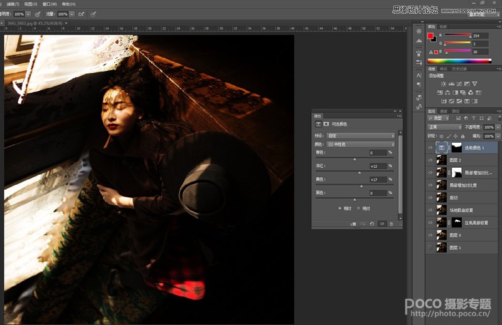
Task: Open the 颜色 colors dropdown in Properties
Action: pos(361,144)
